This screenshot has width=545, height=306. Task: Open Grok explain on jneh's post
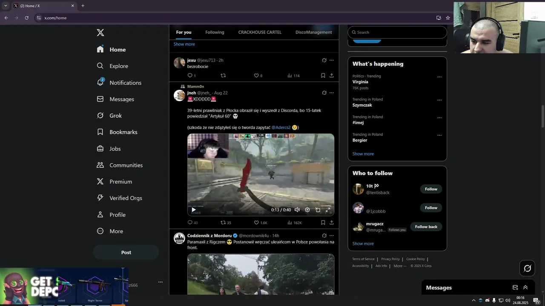pyautogui.click(x=324, y=93)
